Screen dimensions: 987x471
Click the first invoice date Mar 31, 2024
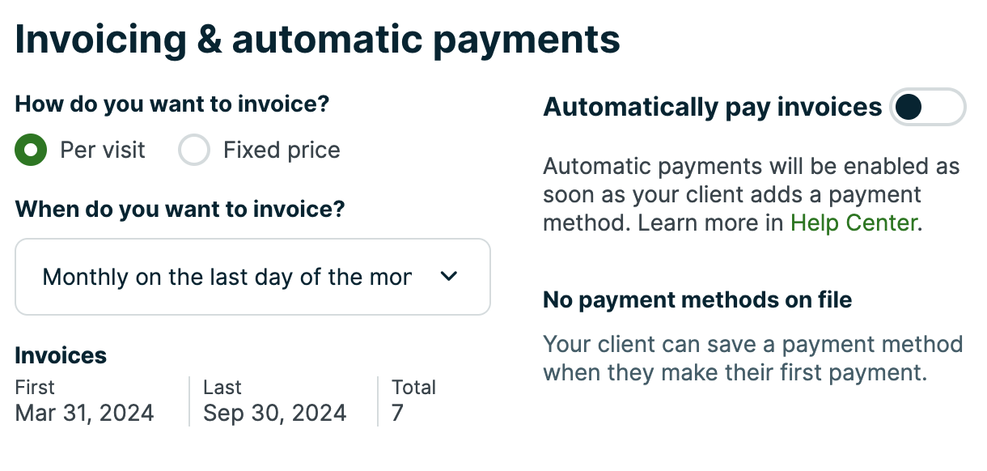pyautogui.click(x=84, y=413)
